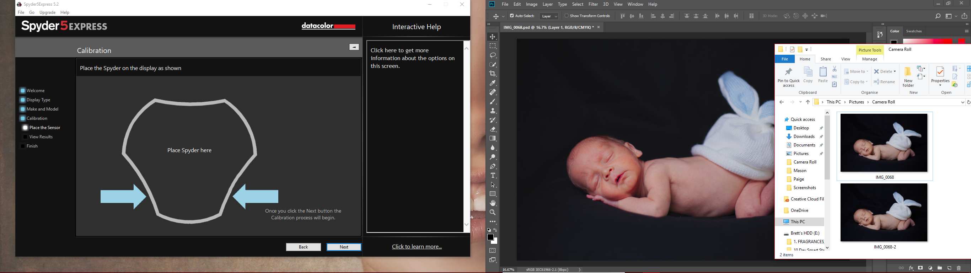This screenshot has height=273, width=971.
Task: Open Color panel options menu
Action: (966, 31)
